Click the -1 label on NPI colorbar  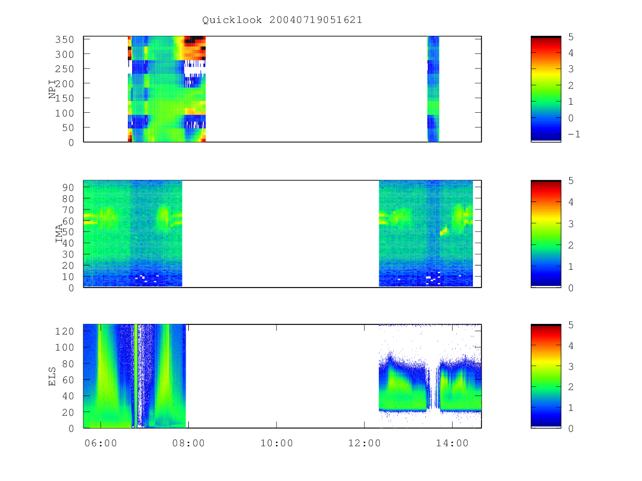(x=574, y=134)
